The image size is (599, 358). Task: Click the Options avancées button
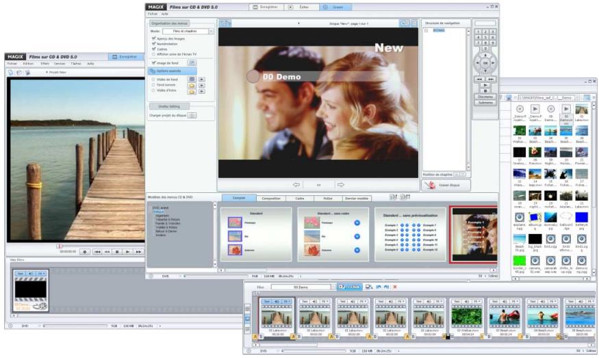coord(173,71)
